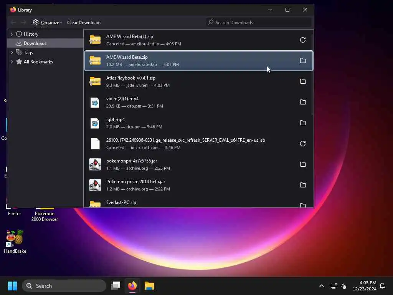This screenshot has height=295, width=393.
Task: Open Task View on the taskbar
Action: (116, 286)
